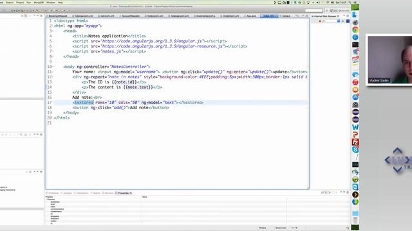The width and height of the screenshot is (412, 231).
Task: Switch to the Java perspective
Action: [x=333, y=11]
